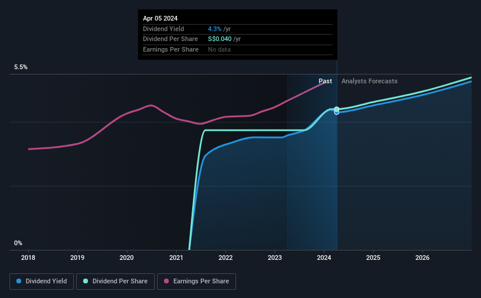Viewport: 481px width, 298px height.
Task: Click the teal data point marker on the chart
Action: coord(336,109)
